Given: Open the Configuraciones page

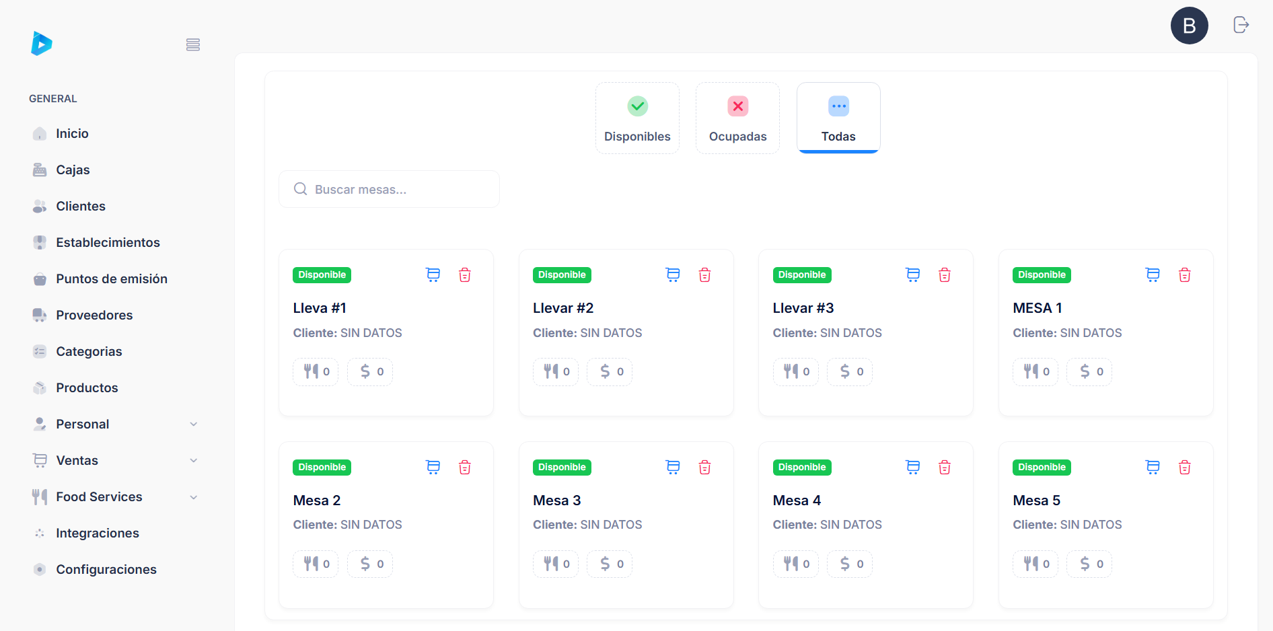Looking at the screenshot, I should [x=106, y=569].
